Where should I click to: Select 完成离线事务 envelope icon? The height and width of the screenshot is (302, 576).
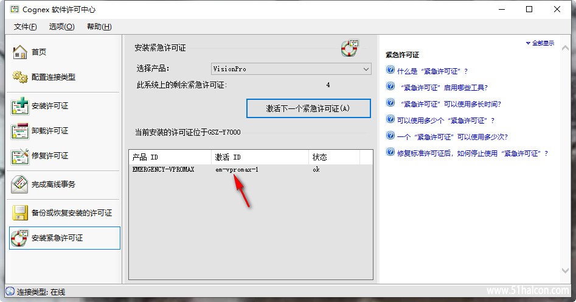pos(20,184)
